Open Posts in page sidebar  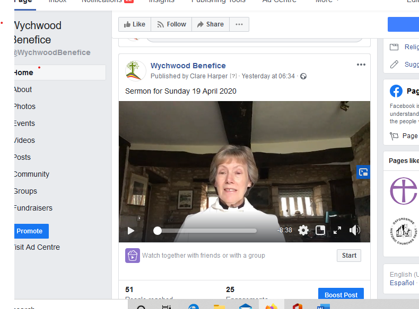(22, 157)
